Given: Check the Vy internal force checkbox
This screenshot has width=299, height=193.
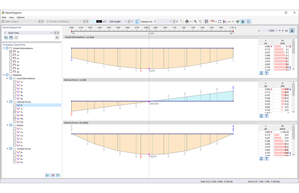Looking at the screenshot, I should tap(15, 108).
